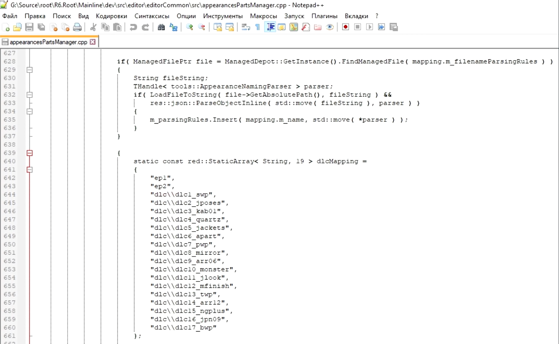559x344 pixels.
Task: Toggle synchronized vertical scrolling
Action: (x=218, y=27)
